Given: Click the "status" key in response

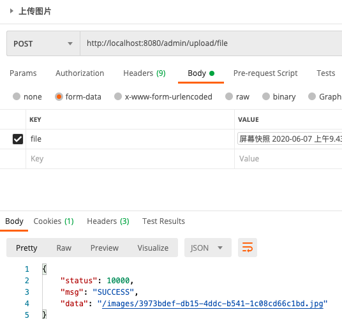Looking at the screenshot, I should [x=78, y=281].
